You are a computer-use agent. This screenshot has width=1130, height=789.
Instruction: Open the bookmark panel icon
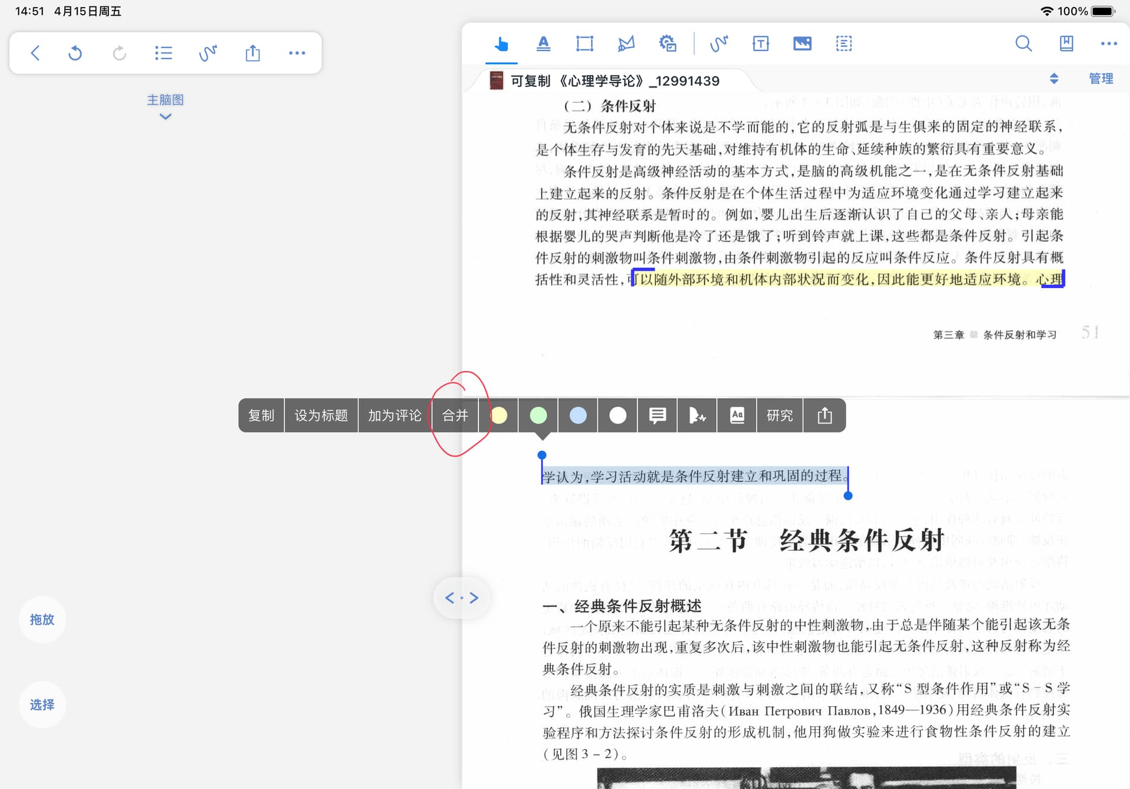[1066, 44]
